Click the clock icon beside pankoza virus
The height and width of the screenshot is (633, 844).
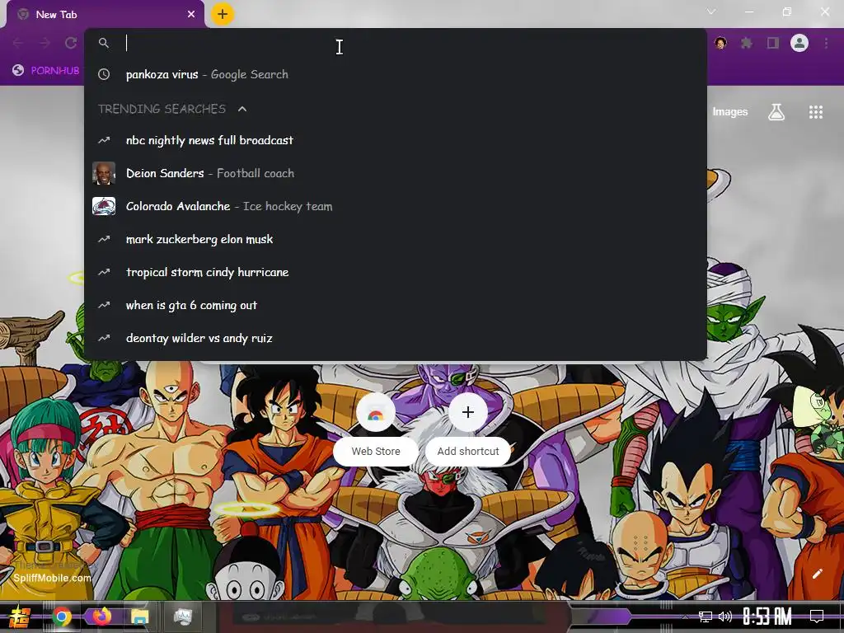[104, 74]
